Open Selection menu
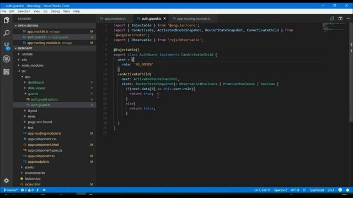This screenshot has width=353, height=198. pyautogui.click(x=24, y=11)
